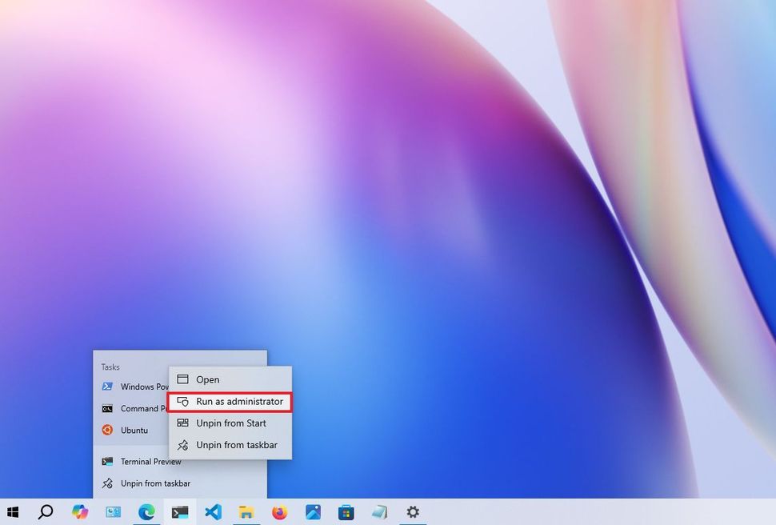Open Windows Settings from the taskbar
The height and width of the screenshot is (525, 776).
413,511
